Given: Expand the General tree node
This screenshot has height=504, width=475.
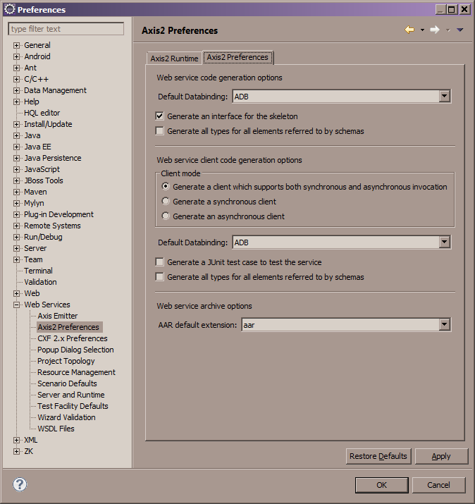Looking at the screenshot, I should coord(16,45).
